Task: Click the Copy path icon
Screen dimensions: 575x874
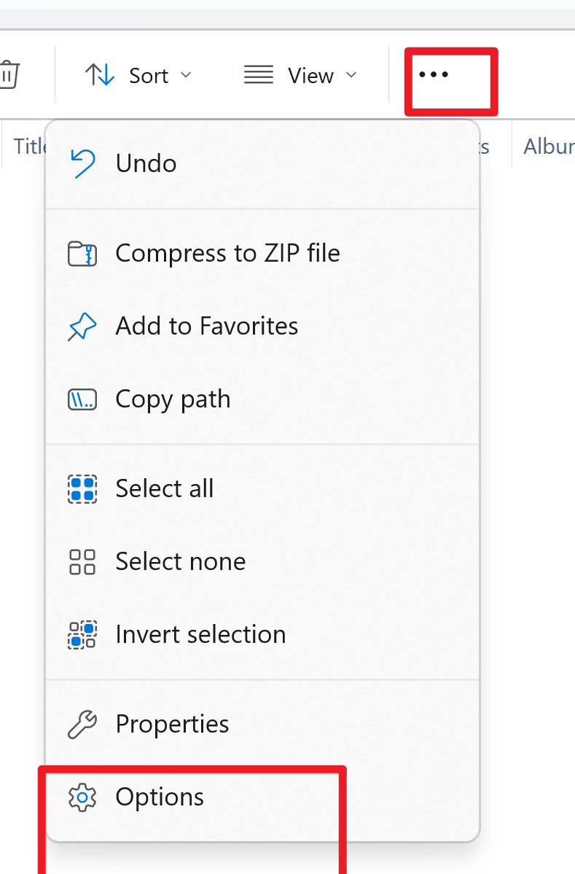Action: click(x=82, y=399)
